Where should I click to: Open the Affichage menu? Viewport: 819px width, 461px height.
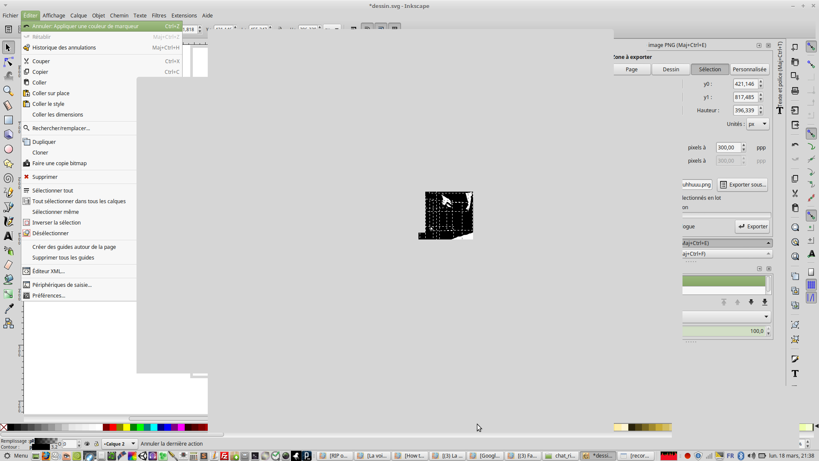[54, 15]
